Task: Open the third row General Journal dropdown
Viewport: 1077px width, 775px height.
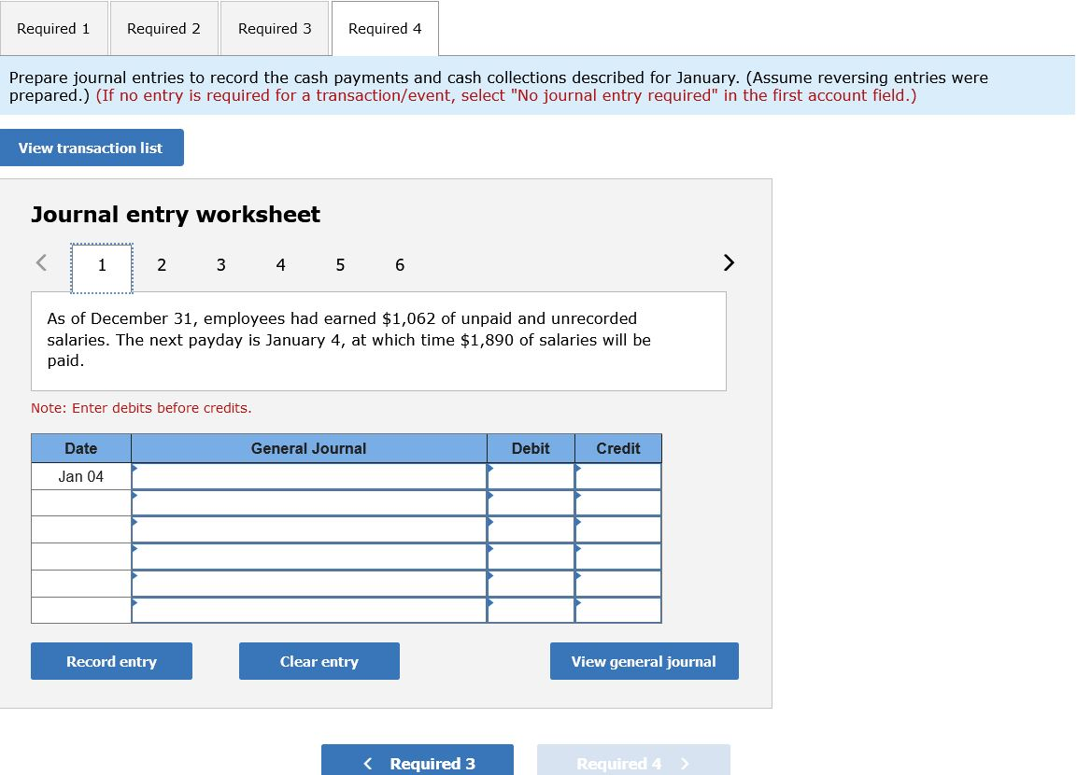Action: pyautogui.click(x=308, y=529)
